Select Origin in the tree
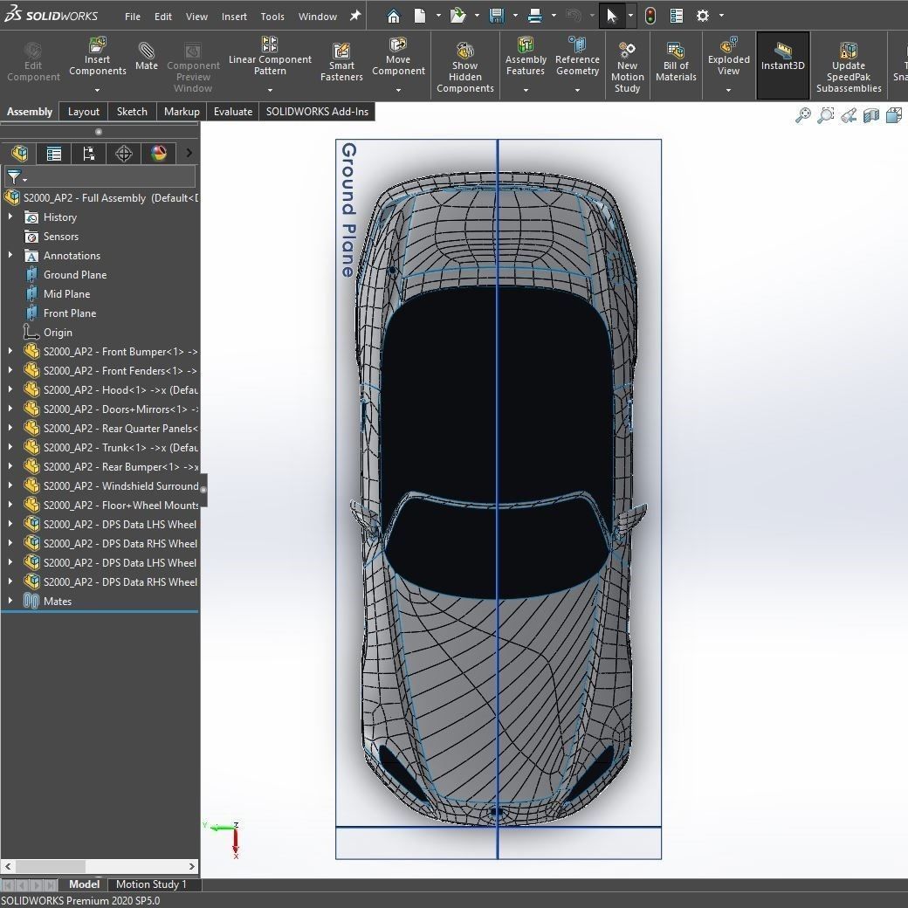This screenshot has width=908, height=908. 58,332
